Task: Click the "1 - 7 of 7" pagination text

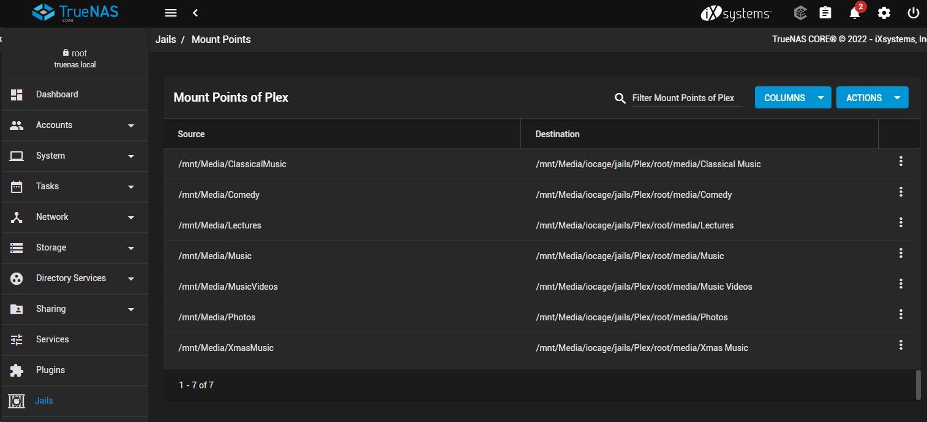Action: (197, 385)
